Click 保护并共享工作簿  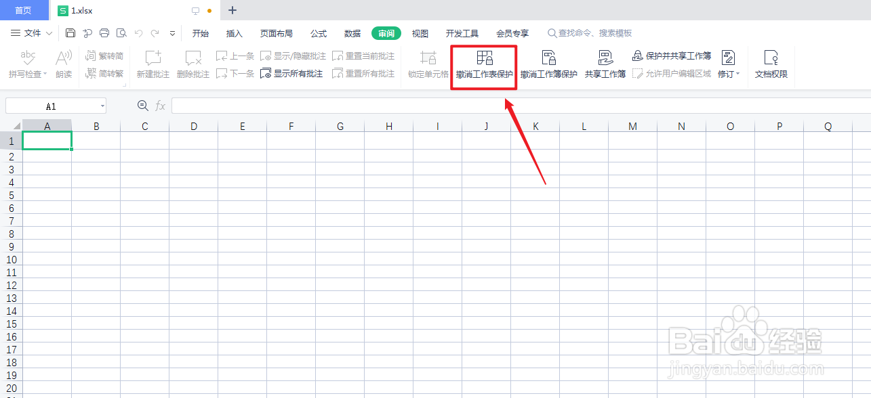tap(672, 56)
